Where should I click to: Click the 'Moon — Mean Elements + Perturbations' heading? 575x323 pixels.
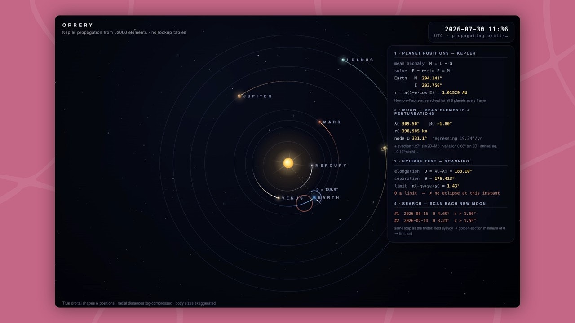tap(432, 112)
